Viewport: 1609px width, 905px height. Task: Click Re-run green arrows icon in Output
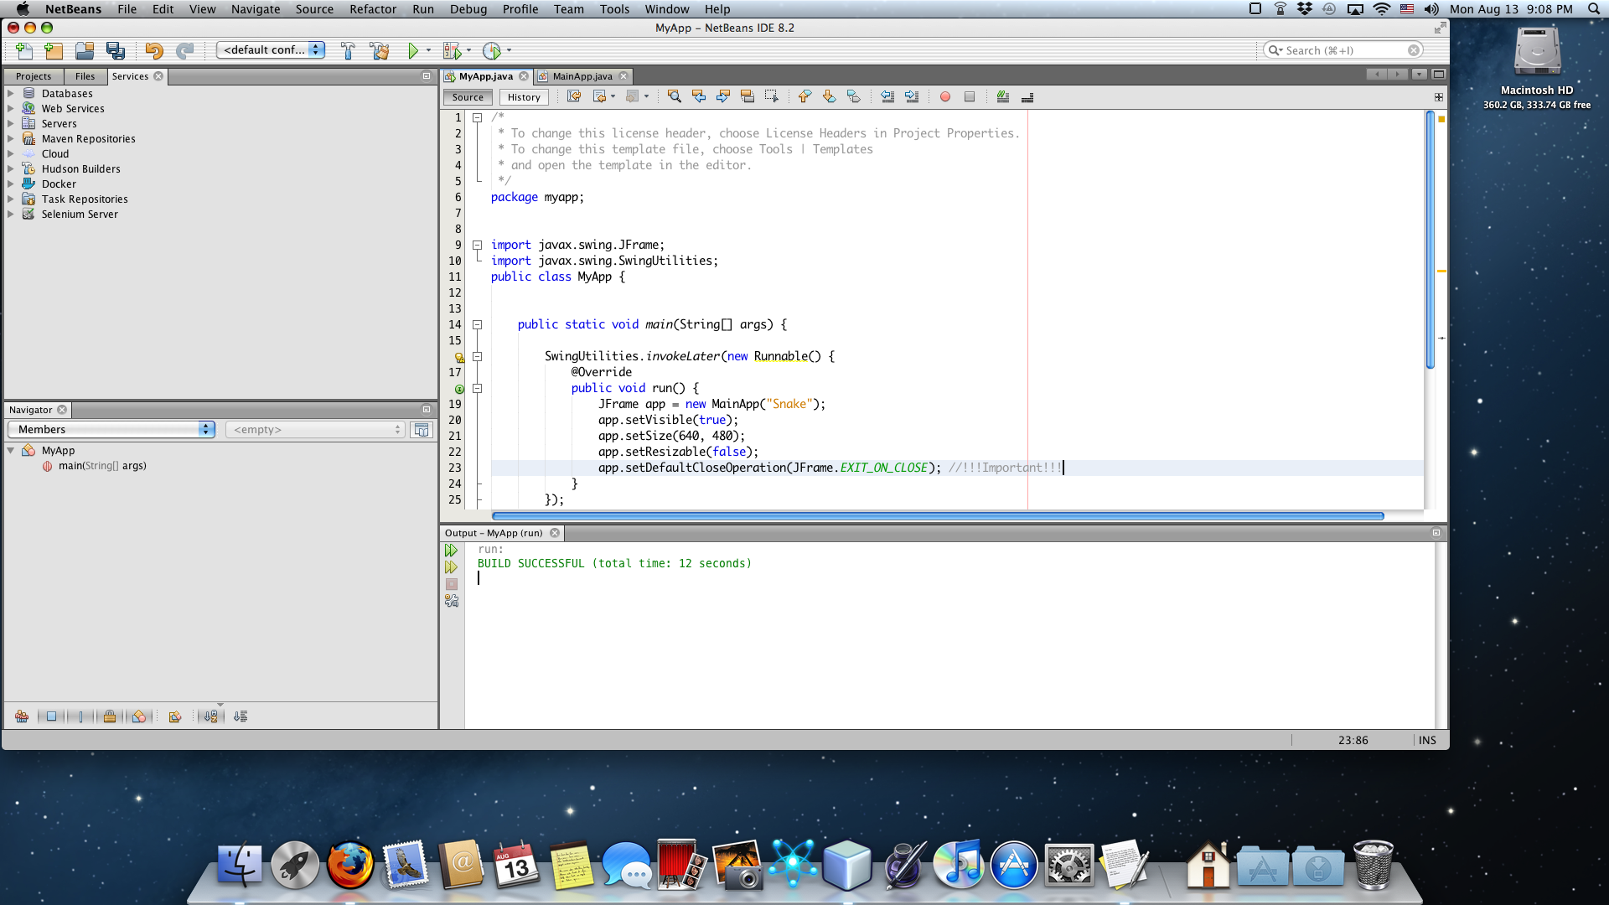click(451, 551)
